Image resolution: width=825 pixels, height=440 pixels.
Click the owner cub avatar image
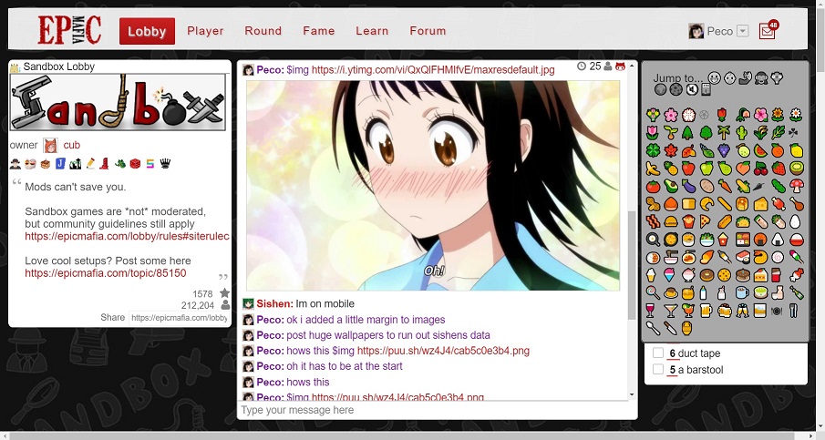pyautogui.click(x=50, y=146)
